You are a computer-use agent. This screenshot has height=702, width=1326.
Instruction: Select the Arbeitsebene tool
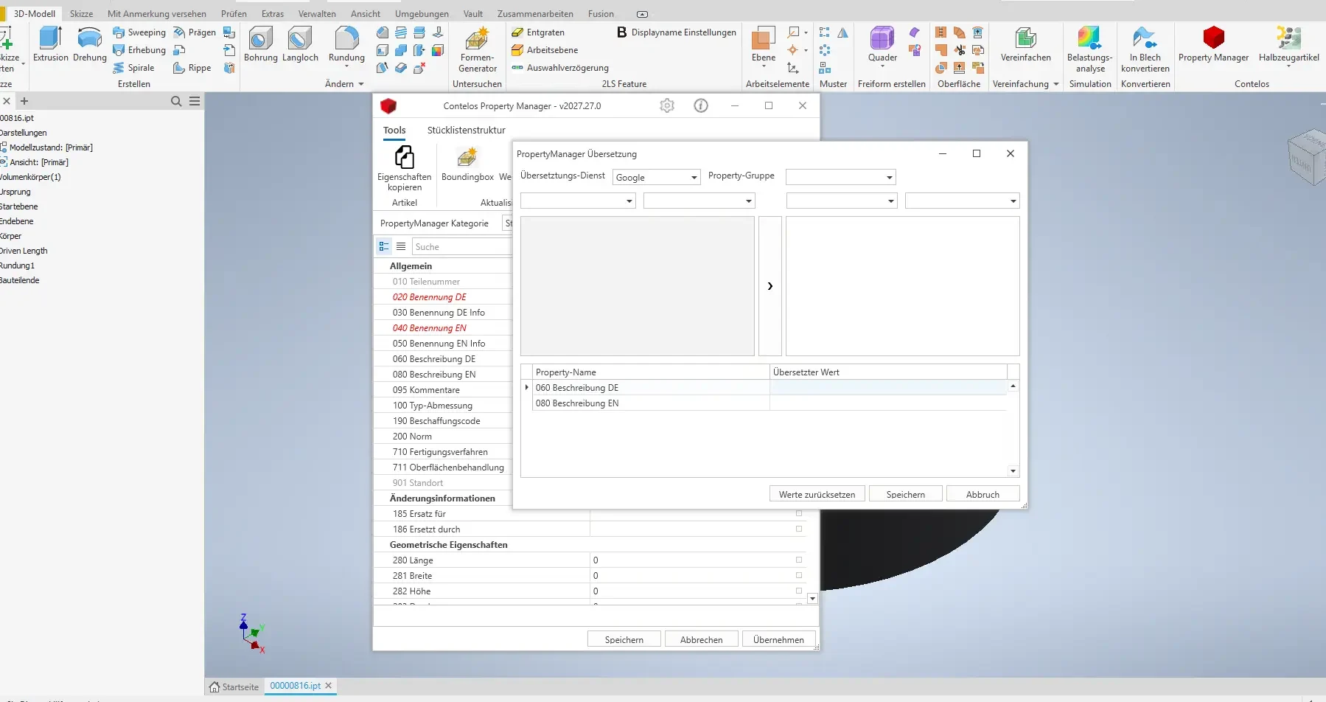pyautogui.click(x=545, y=50)
